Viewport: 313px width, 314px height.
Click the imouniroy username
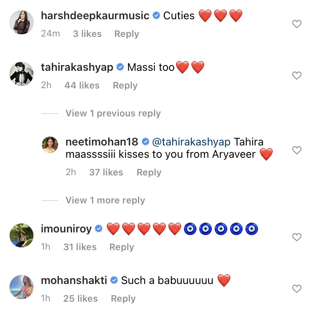66,229
